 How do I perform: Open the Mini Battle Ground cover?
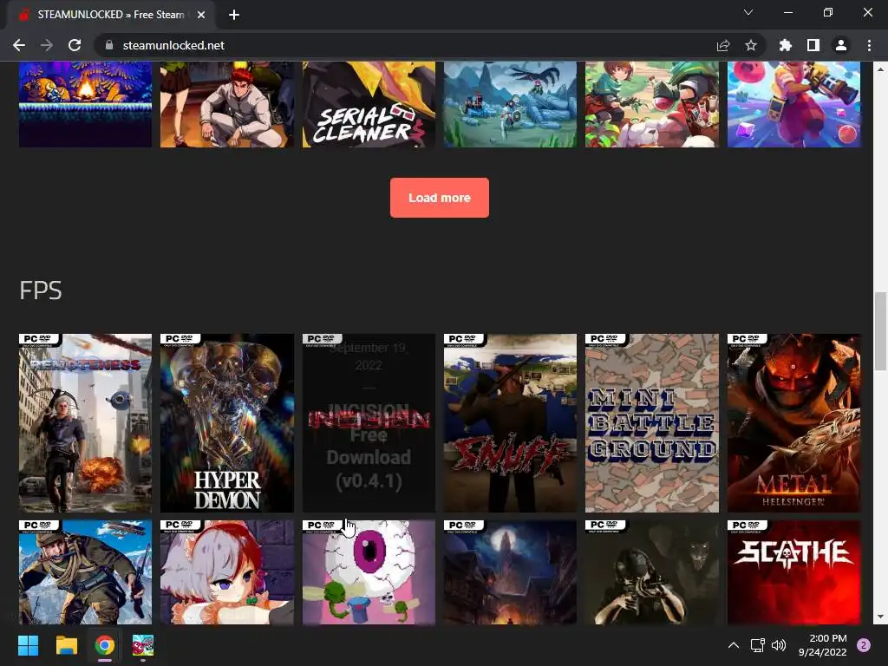click(x=652, y=423)
